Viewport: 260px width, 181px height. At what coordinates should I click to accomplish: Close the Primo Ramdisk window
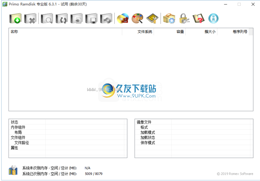click(253, 4)
